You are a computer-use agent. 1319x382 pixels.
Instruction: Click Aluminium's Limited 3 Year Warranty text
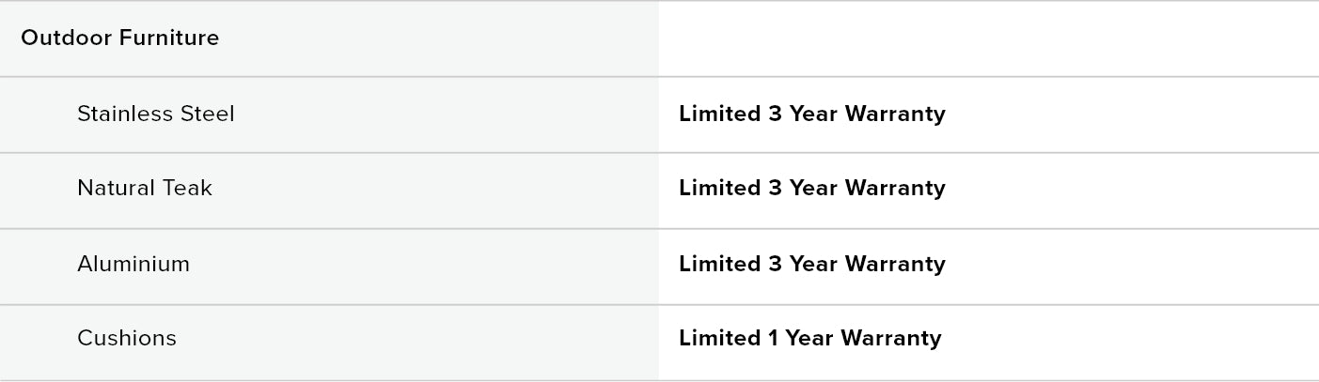(811, 265)
